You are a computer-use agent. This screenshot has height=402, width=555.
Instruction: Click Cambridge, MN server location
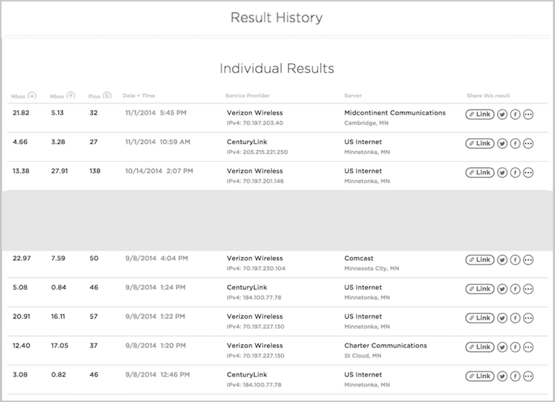point(366,124)
